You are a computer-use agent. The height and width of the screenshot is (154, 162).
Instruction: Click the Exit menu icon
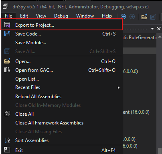coord(7,150)
